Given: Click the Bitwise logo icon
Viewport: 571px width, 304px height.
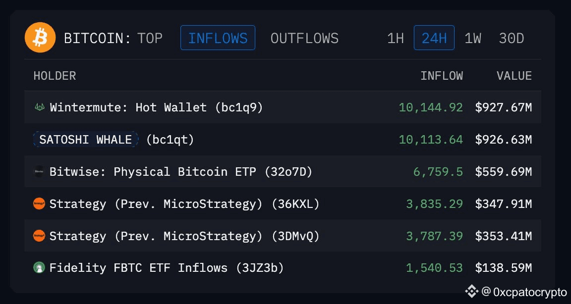Looking at the screenshot, I should pyautogui.click(x=39, y=171).
